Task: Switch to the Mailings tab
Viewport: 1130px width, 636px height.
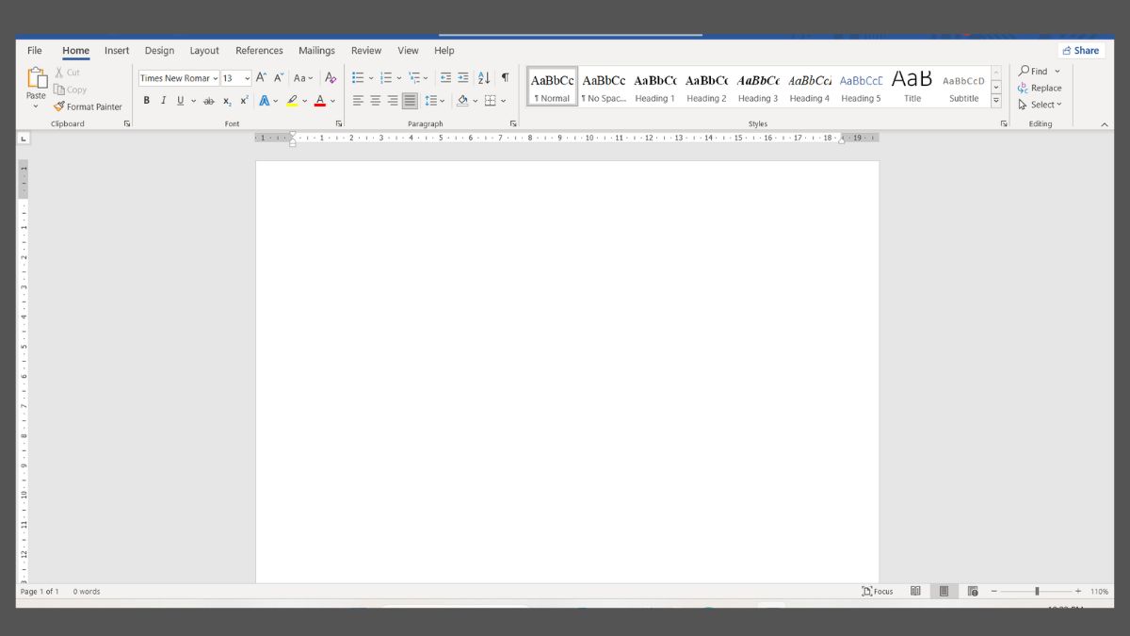Action: (316, 51)
